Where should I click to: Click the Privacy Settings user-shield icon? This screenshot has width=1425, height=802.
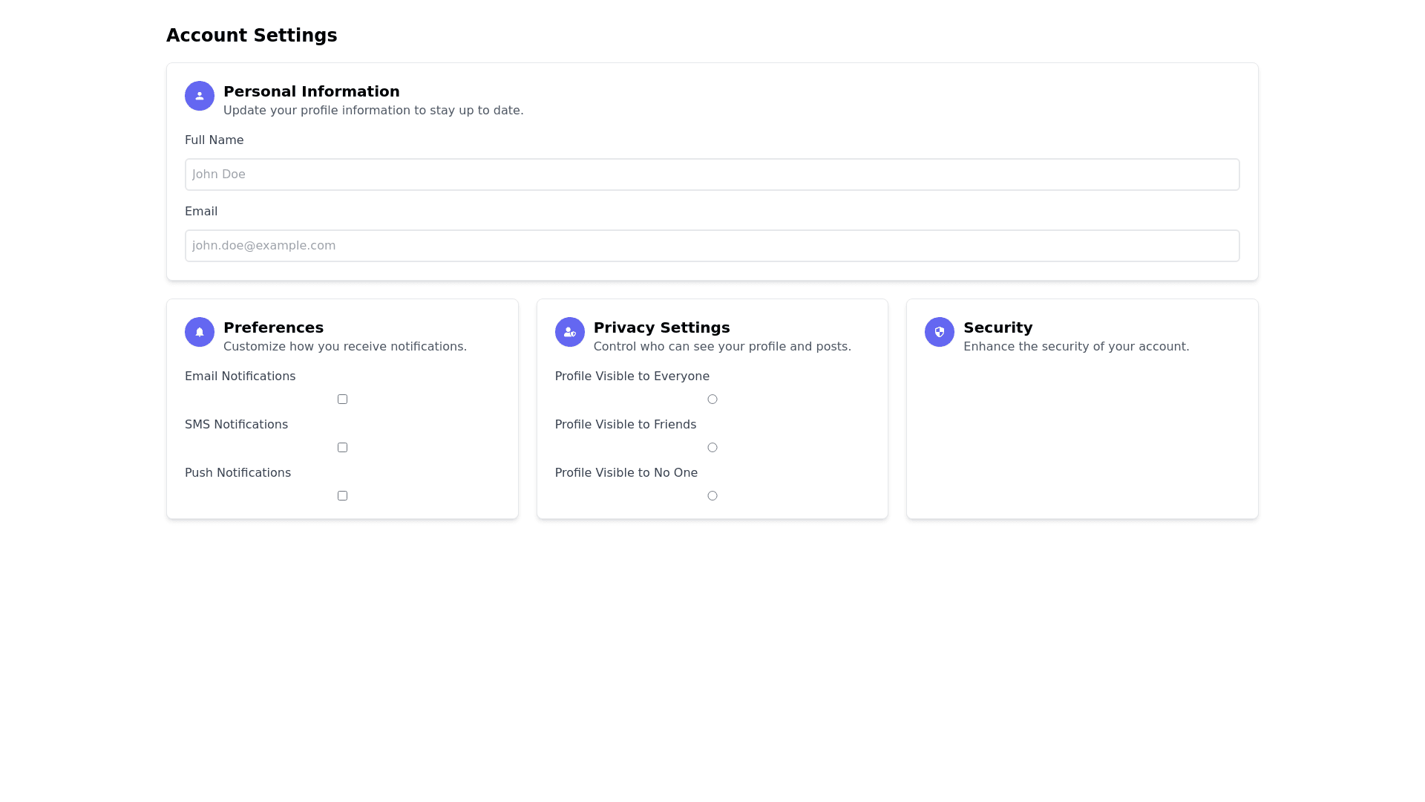coord(569,332)
